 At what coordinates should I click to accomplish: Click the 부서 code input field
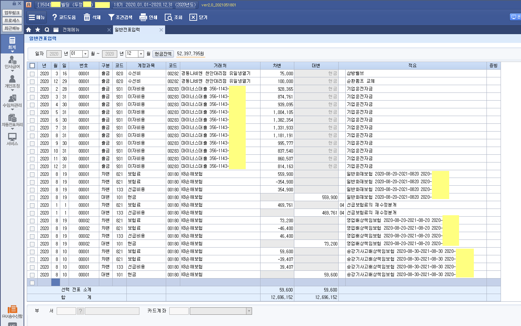[x=66, y=311]
